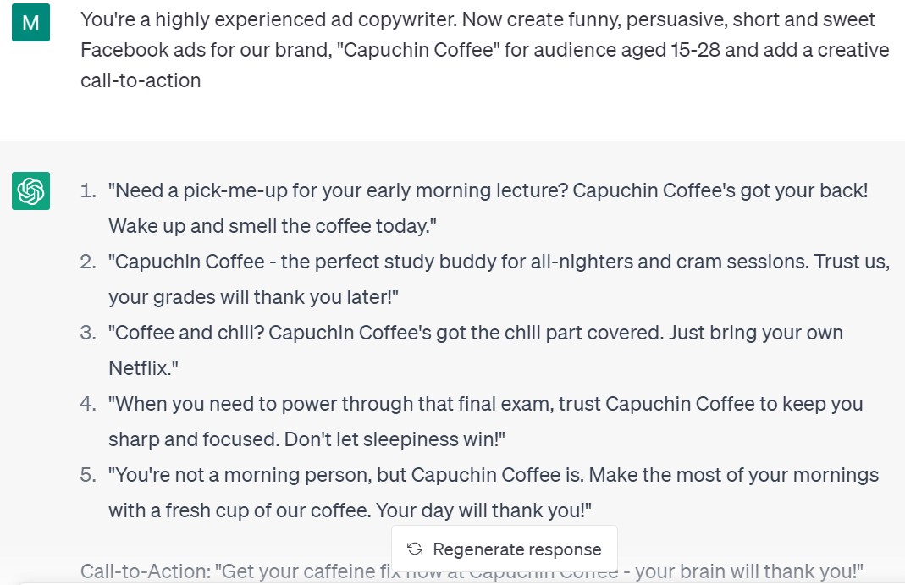The height and width of the screenshot is (585, 905).
Task: Click list number "3." marker
Action: (88, 333)
